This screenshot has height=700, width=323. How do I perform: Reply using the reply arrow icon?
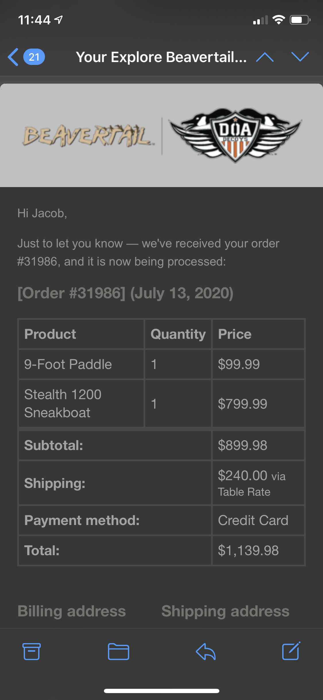tap(206, 651)
